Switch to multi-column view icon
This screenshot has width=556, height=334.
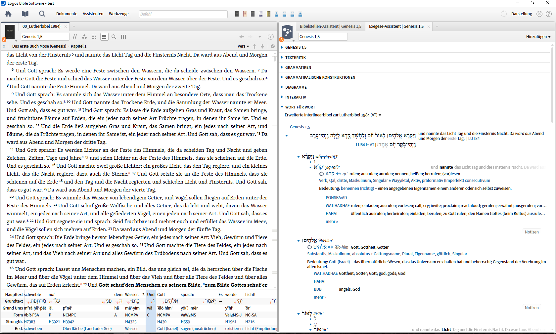coord(123,37)
